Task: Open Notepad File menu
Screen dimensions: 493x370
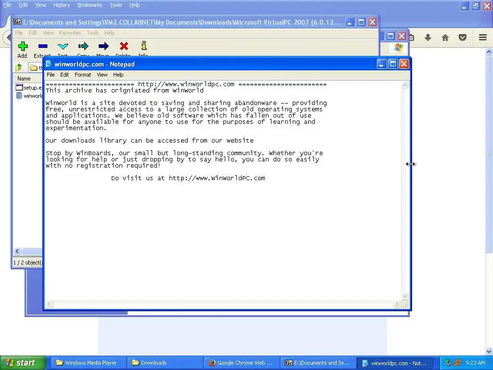Action: pyautogui.click(x=51, y=75)
